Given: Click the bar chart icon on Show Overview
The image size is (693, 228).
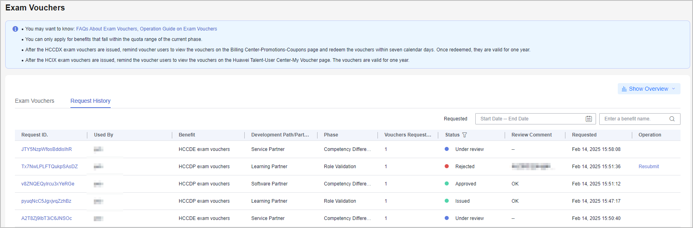Looking at the screenshot, I should (x=624, y=89).
